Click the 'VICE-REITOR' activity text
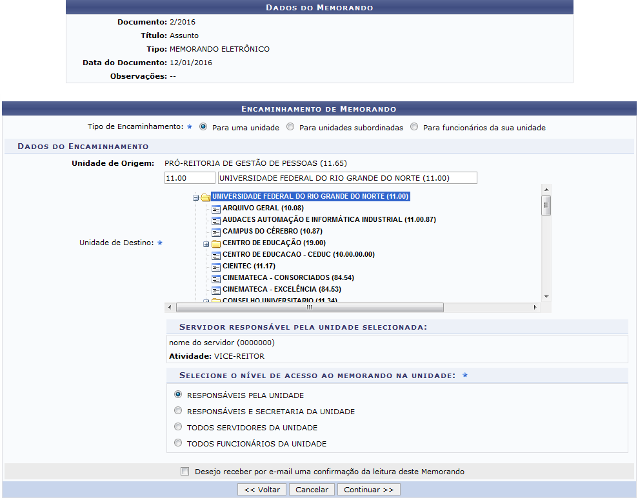Screen dimensions: 638x500 click(x=239, y=356)
